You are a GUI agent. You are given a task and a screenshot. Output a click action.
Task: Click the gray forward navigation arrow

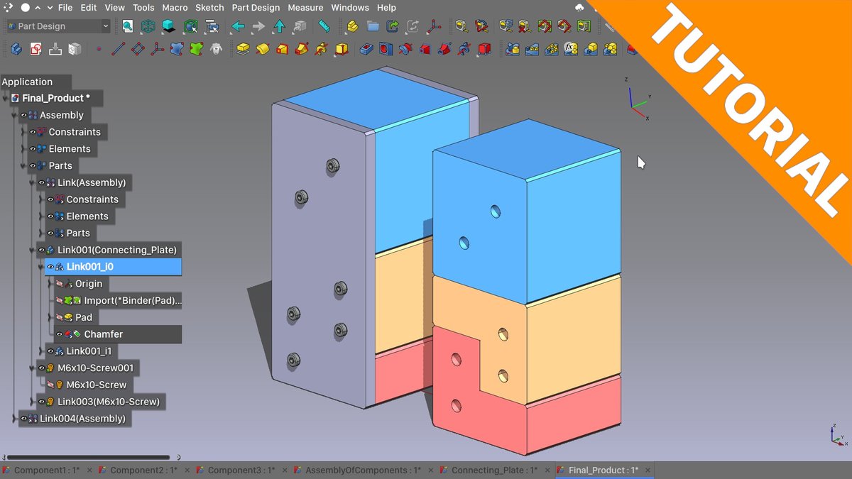click(258, 26)
